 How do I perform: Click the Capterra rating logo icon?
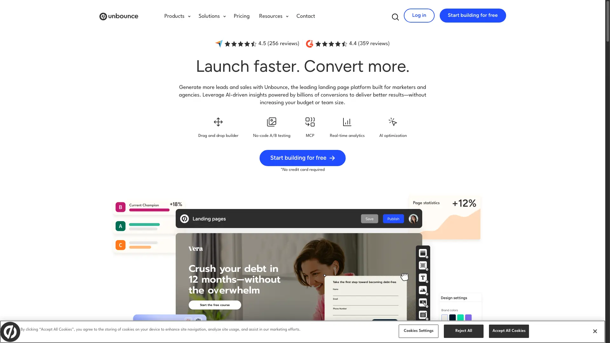(219, 44)
